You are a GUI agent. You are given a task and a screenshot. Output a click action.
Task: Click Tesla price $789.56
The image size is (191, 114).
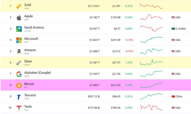(x=116, y=108)
